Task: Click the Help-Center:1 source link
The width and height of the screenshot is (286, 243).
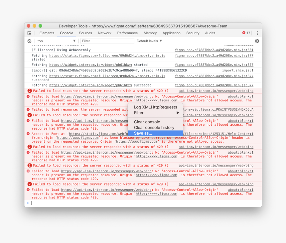Action: point(218,134)
